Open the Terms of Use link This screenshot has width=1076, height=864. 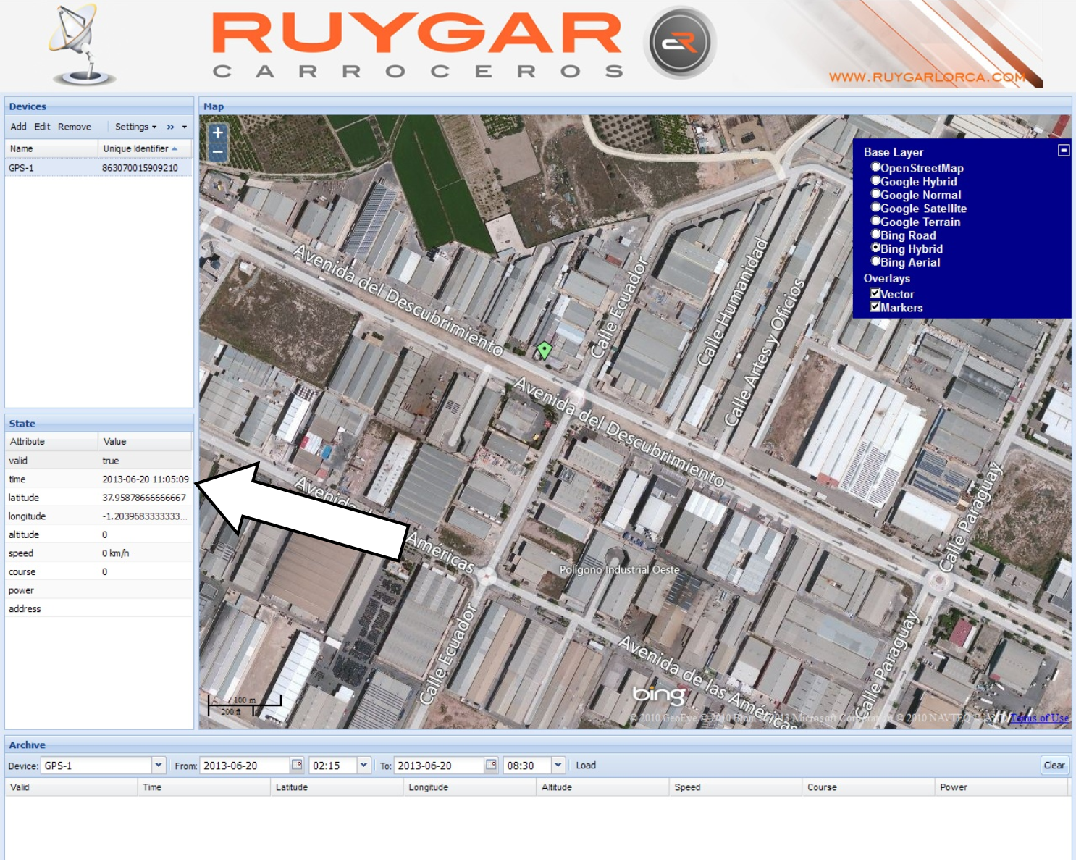click(x=1039, y=718)
